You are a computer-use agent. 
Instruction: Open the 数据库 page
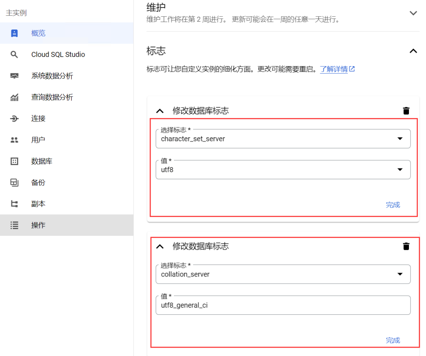click(67, 161)
